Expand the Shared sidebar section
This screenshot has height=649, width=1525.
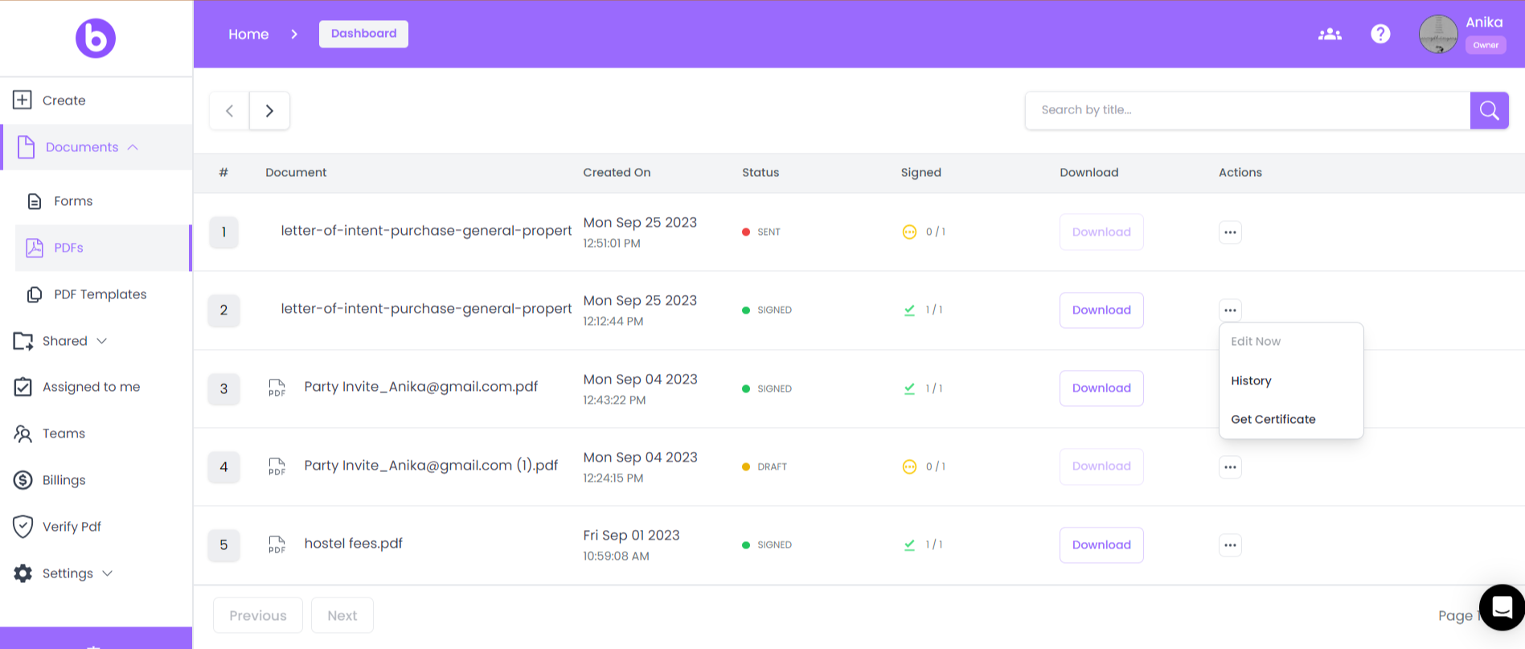pos(102,341)
